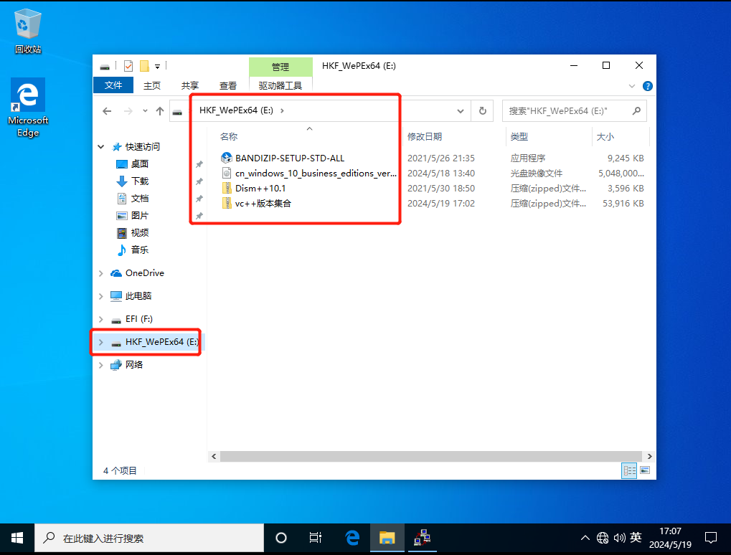Switch to the 共享 ribbon tab

tap(189, 86)
